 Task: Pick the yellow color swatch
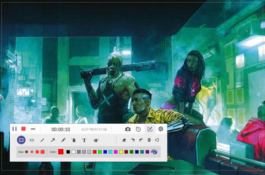click(x=121, y=152)
